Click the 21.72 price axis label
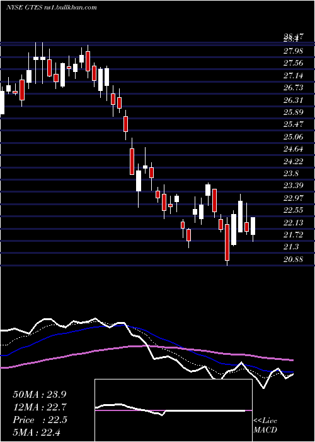315x442 pixels. [x=294, y=235]
